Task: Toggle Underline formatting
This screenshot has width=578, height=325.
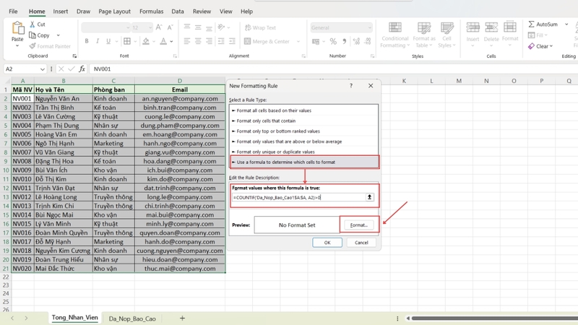Action: click(108, 41)
